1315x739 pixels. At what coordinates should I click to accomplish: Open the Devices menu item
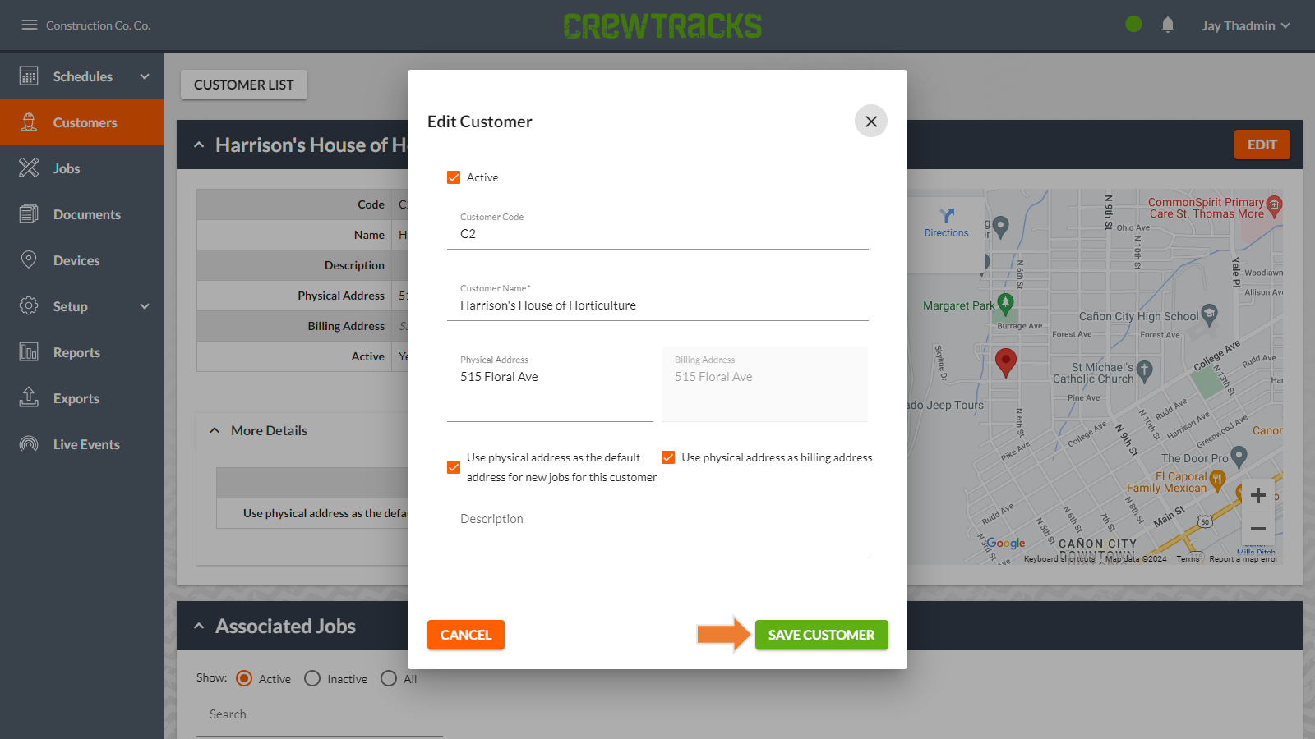(x=82, y=260)
